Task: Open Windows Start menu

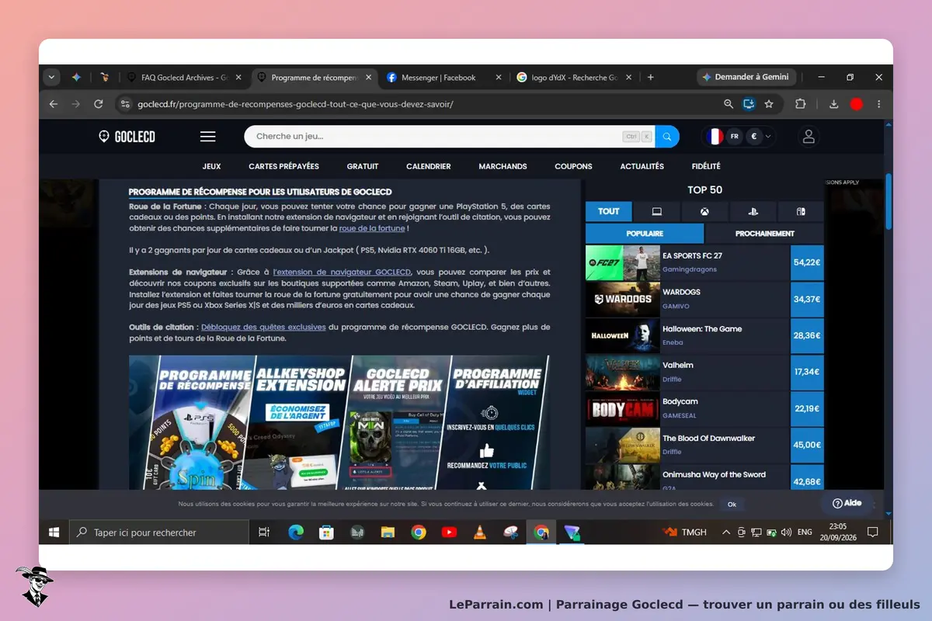Action: 54,533
